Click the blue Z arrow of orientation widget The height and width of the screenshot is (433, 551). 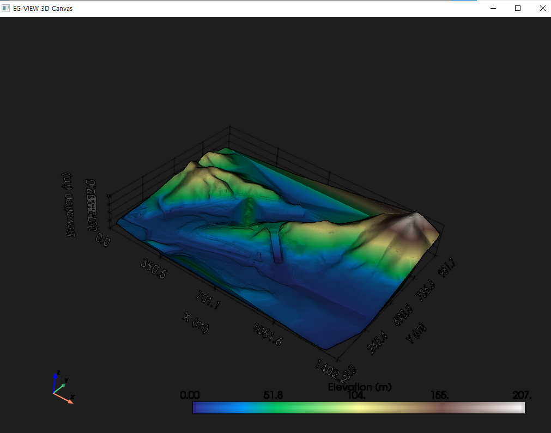(55, 381)
